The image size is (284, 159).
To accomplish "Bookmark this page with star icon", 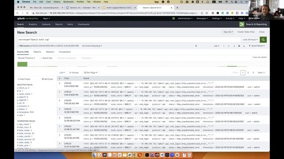I will pyautogui.click(x=207, y=13).
